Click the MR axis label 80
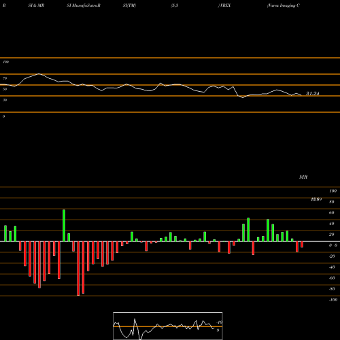Image resolution: width=340 pixels, height=340 pixels. (332, 202)
